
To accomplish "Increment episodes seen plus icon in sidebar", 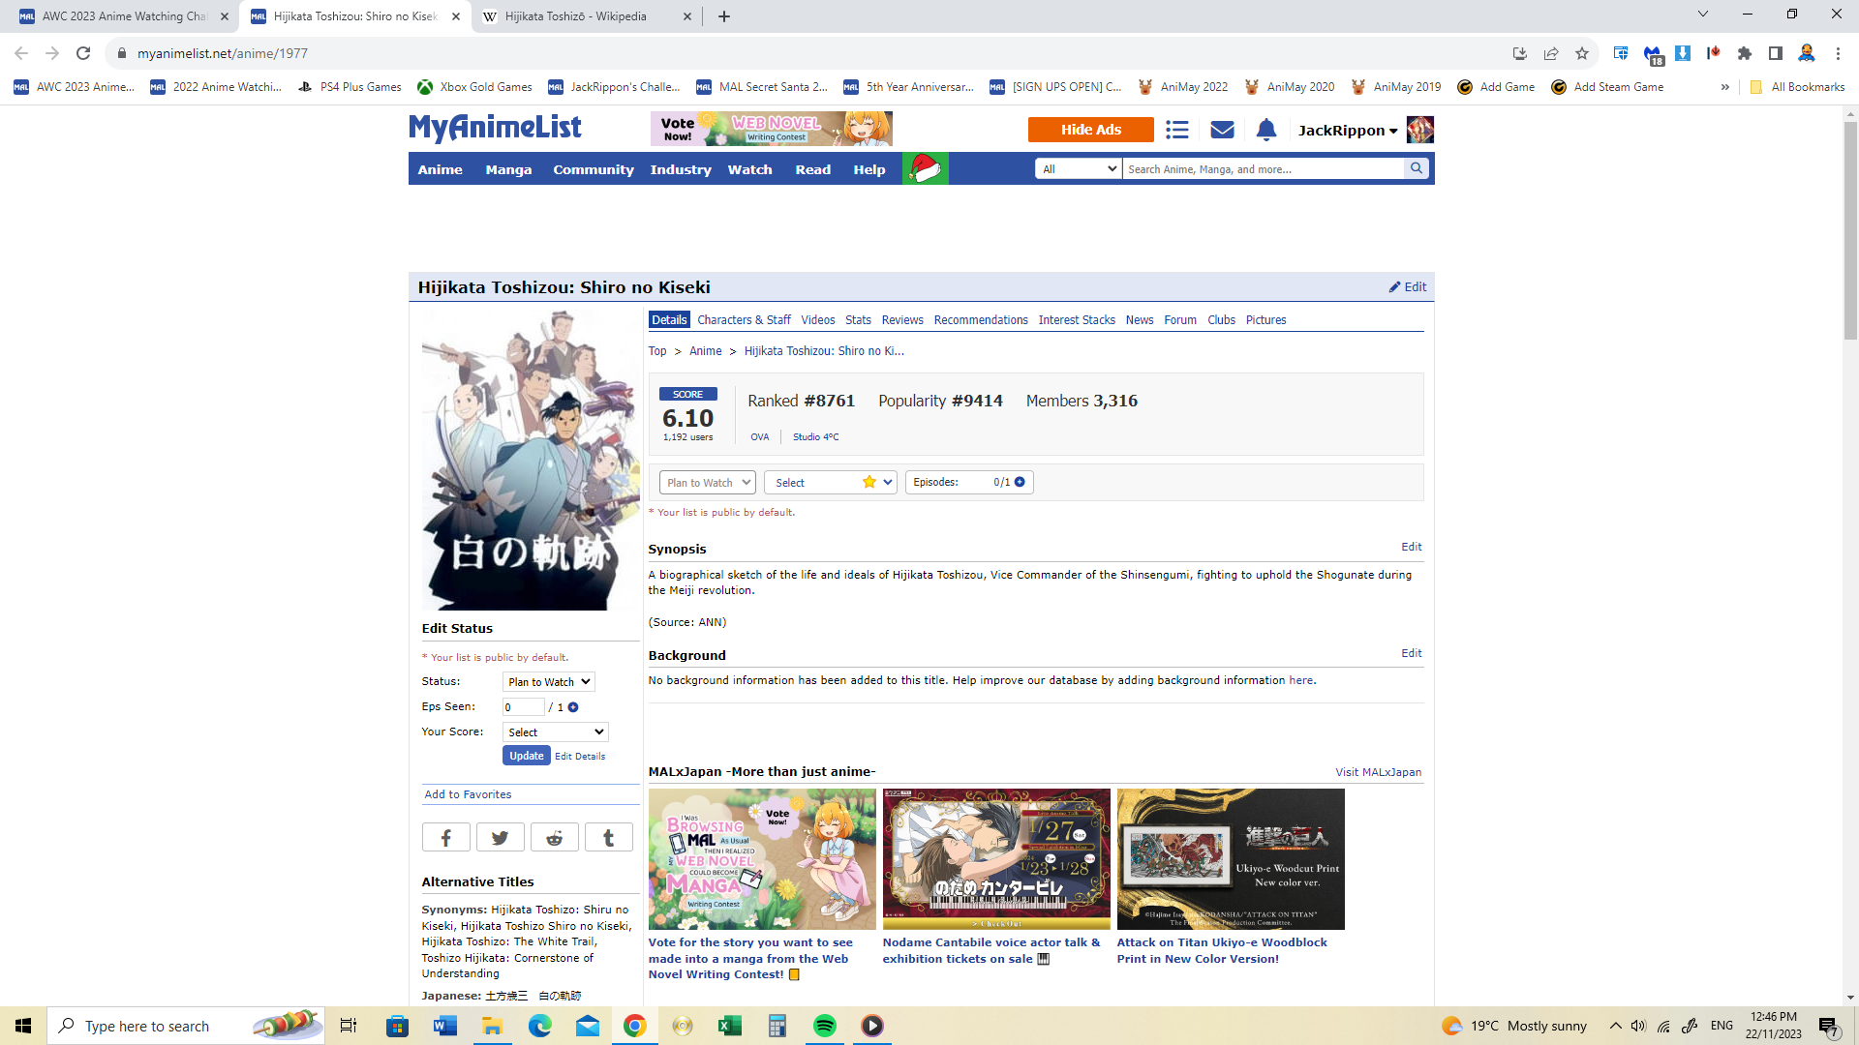I will [573, 707].
